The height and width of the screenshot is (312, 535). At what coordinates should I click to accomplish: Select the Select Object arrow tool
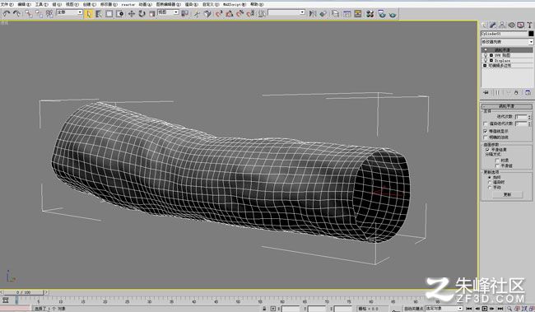(x=89, y=14)
